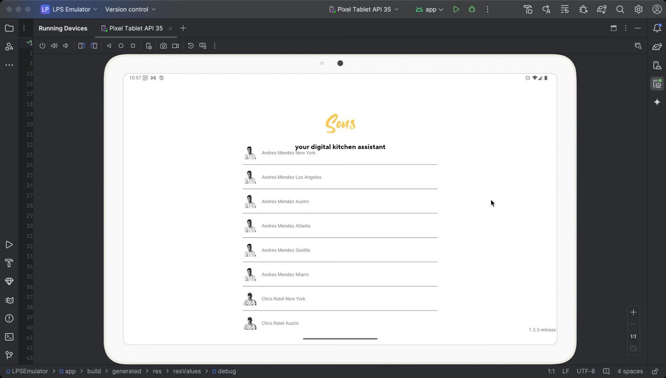The width and height of the screenshot is (666, 378).
Task: Open the Running Devices sidebar icon
Action: coord(657,84)
